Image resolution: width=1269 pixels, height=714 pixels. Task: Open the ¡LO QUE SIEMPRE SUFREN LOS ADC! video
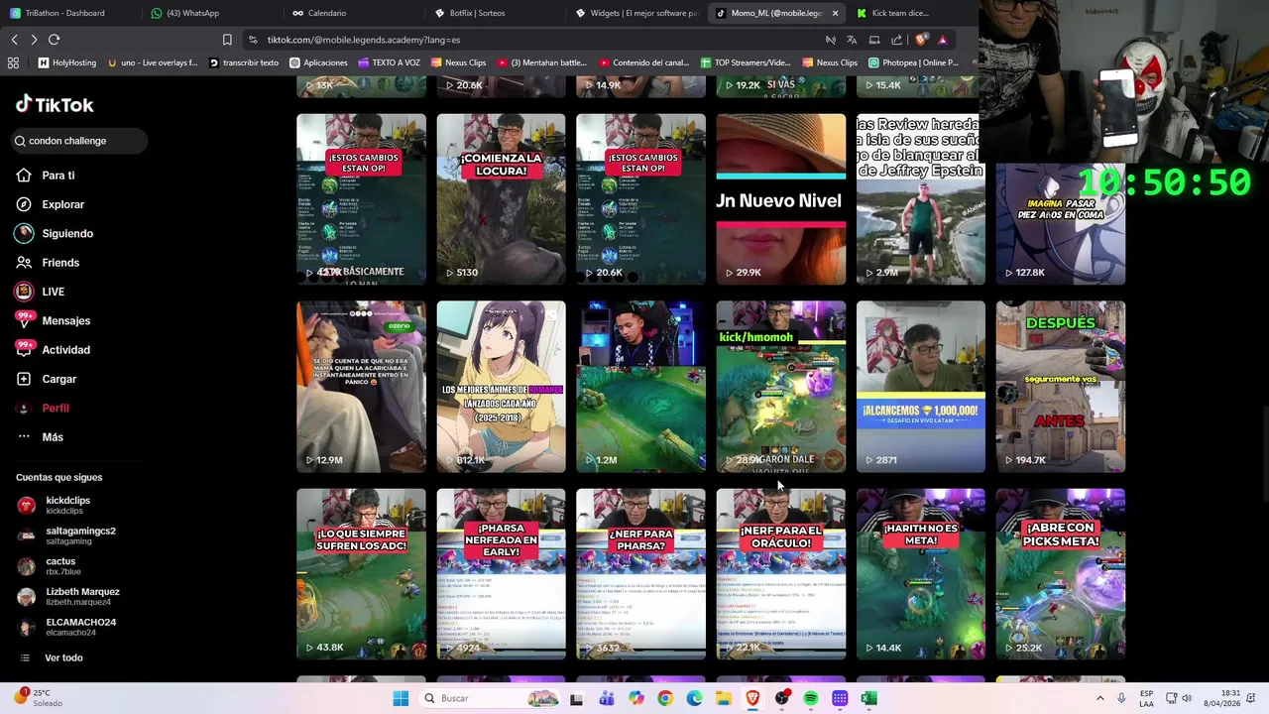tap(361, 574)
